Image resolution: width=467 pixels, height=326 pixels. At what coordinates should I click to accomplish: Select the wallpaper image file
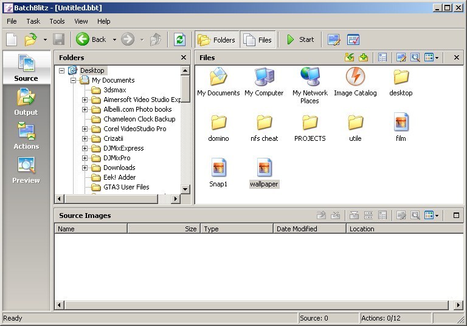(264, 172)
